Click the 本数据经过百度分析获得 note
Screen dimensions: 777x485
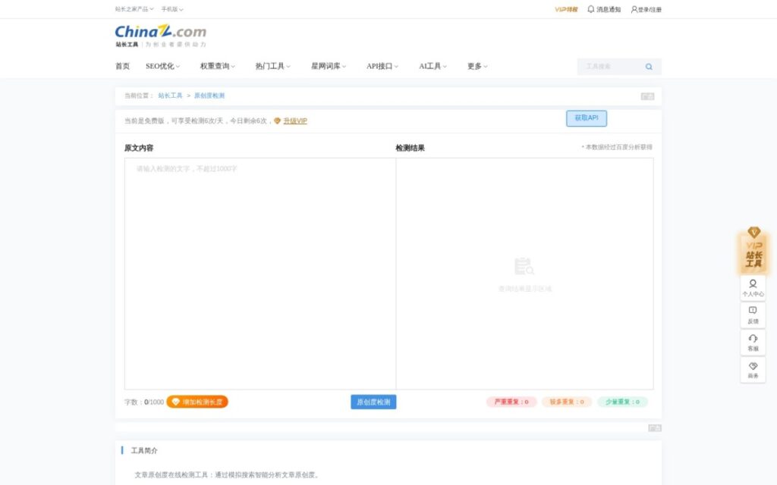(x=617, y=147)
